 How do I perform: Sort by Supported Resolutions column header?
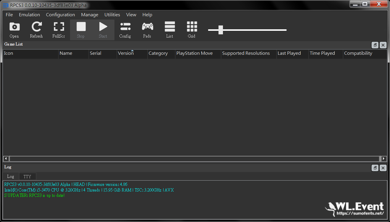[249, 54]
